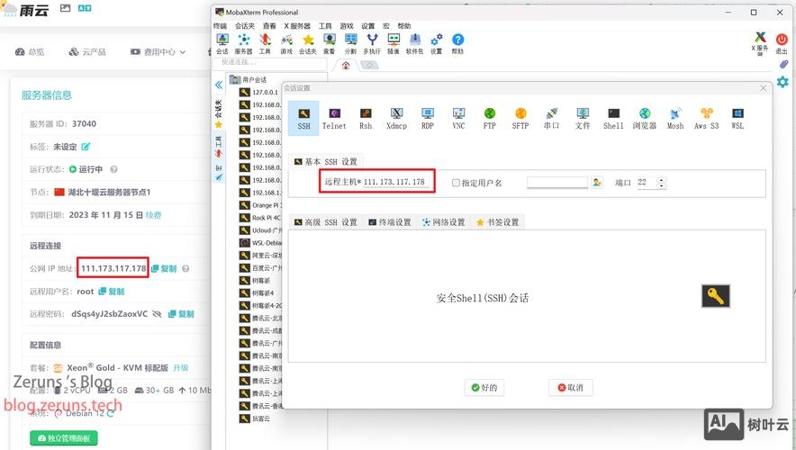Screen dimensions: 796x450
Task: Open the X 服务器 menu
Action: [297, 26]
